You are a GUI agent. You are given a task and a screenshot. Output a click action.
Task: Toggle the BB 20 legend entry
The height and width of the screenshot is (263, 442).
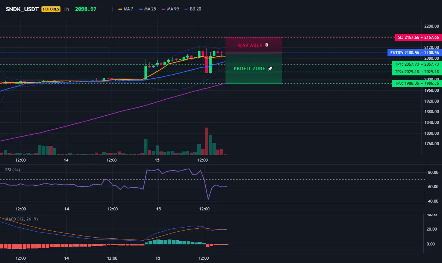(x=193, y=9)
